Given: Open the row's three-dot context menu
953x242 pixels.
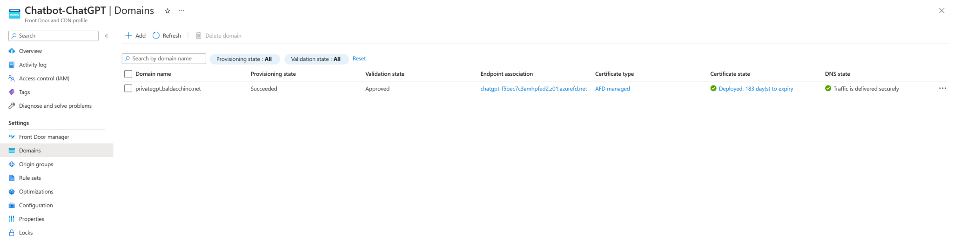Looking at the screenshot, I should click(x=943, y=88).
